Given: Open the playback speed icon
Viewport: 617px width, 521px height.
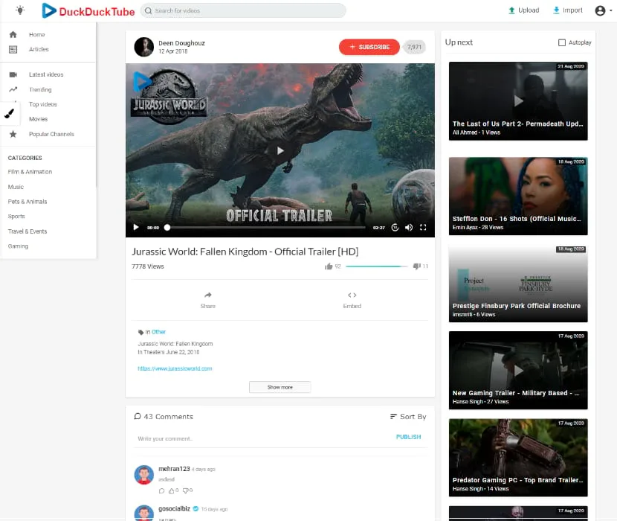Looking at the screenshot, I should 395,228.
